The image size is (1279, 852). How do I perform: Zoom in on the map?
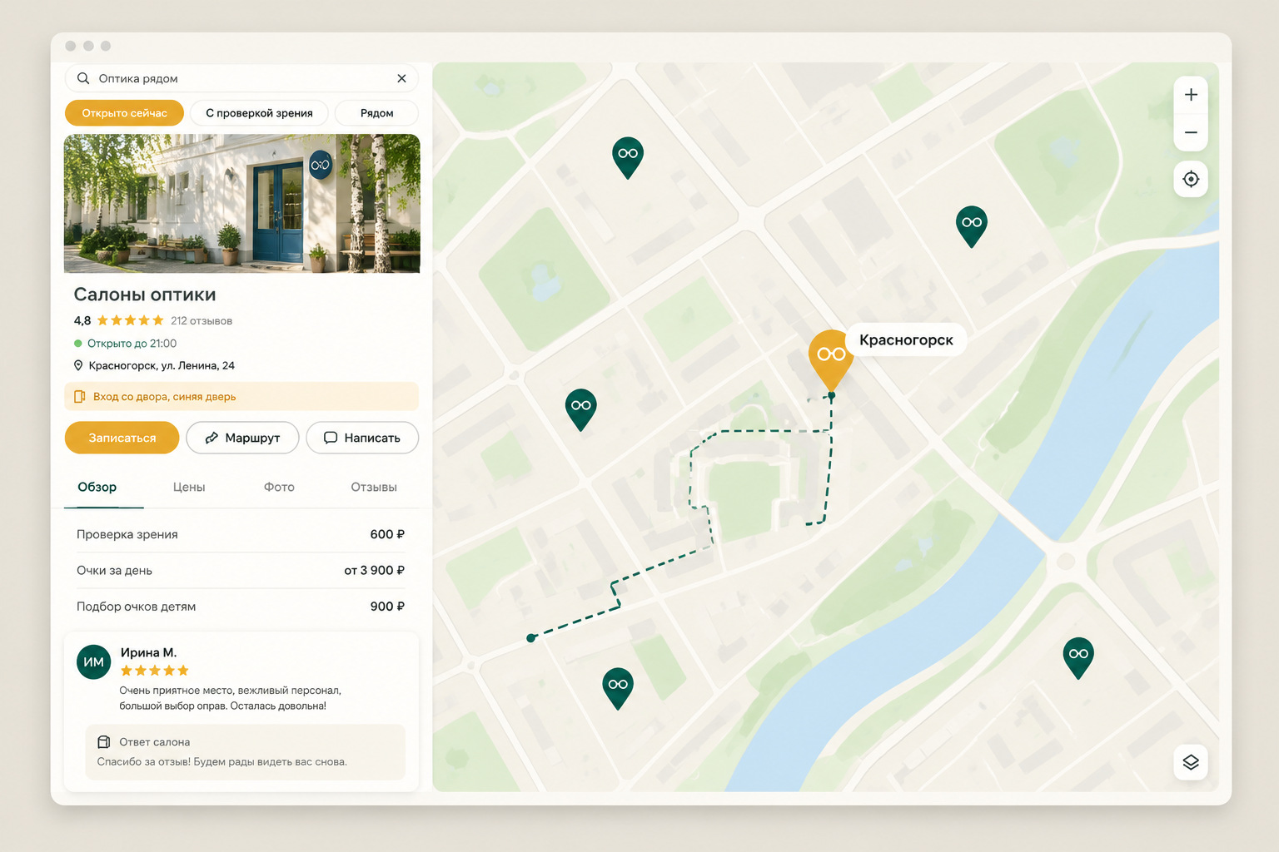(x=1191, y=95)
